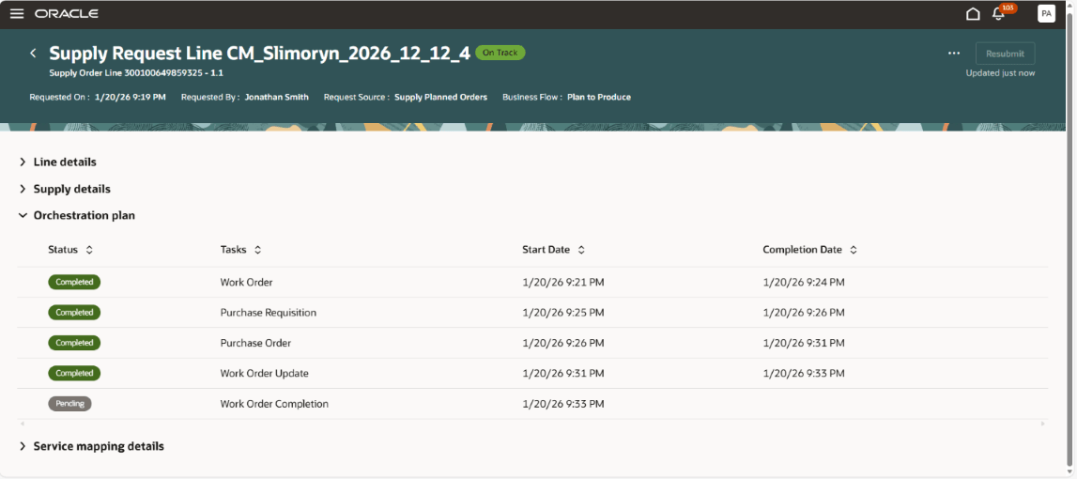
Task: Sort by the Tasks column arrows
Action: 257,250
